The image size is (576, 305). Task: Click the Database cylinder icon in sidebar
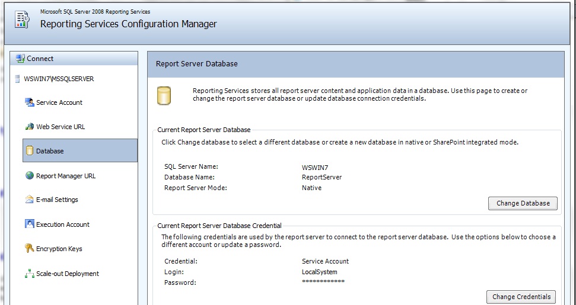pos(30,150)
